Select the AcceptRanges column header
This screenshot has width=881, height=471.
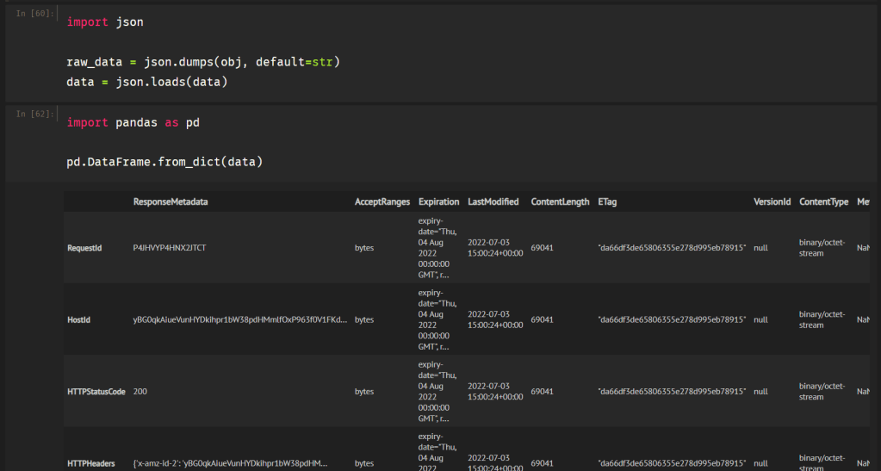382,201
